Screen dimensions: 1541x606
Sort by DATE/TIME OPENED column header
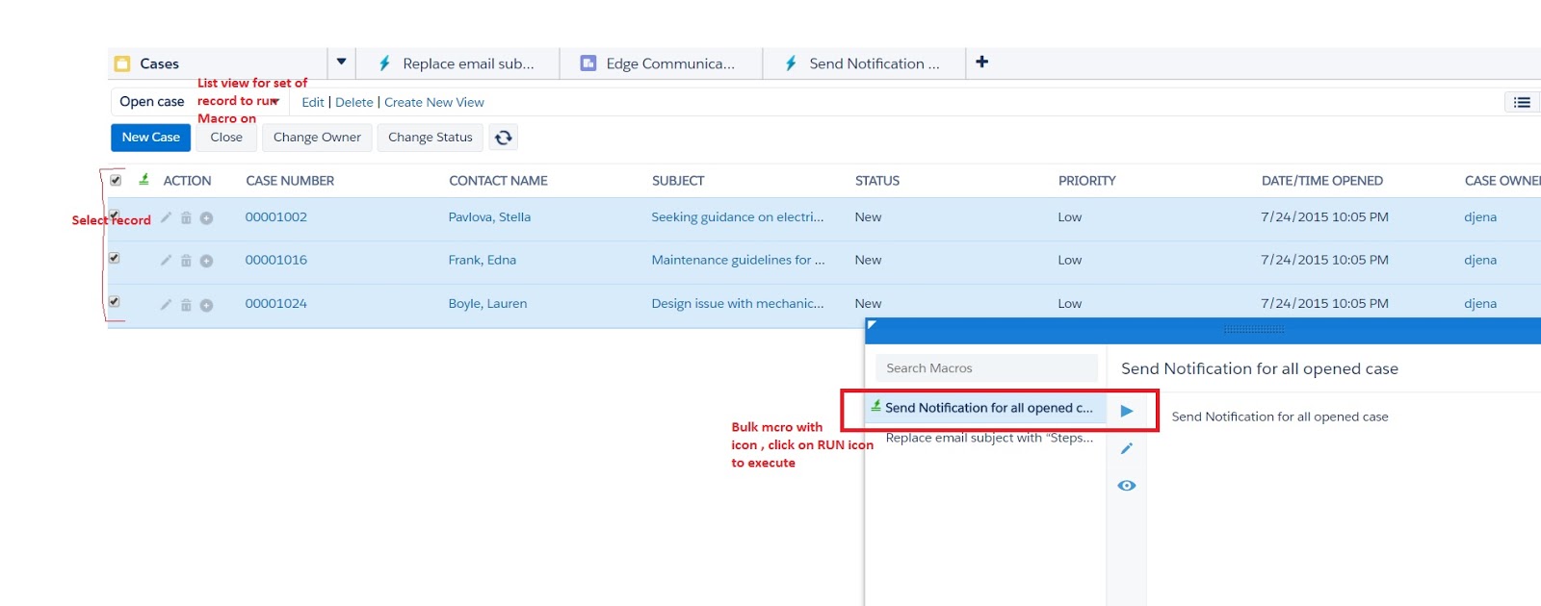(x=1322, y=181)
